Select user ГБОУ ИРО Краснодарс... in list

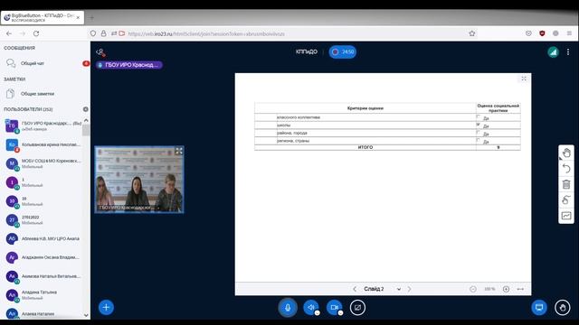point(43,126)
